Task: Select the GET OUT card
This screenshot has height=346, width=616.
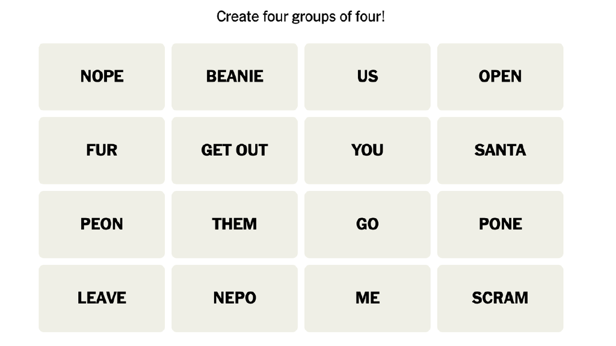Action: point(235,150)
